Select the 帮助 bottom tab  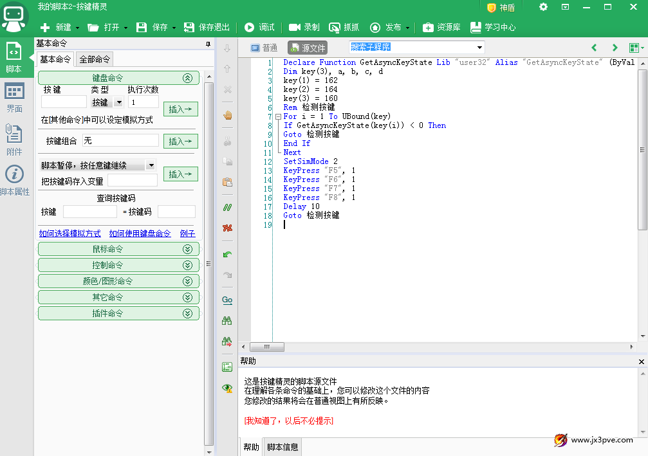pos(251,448)
